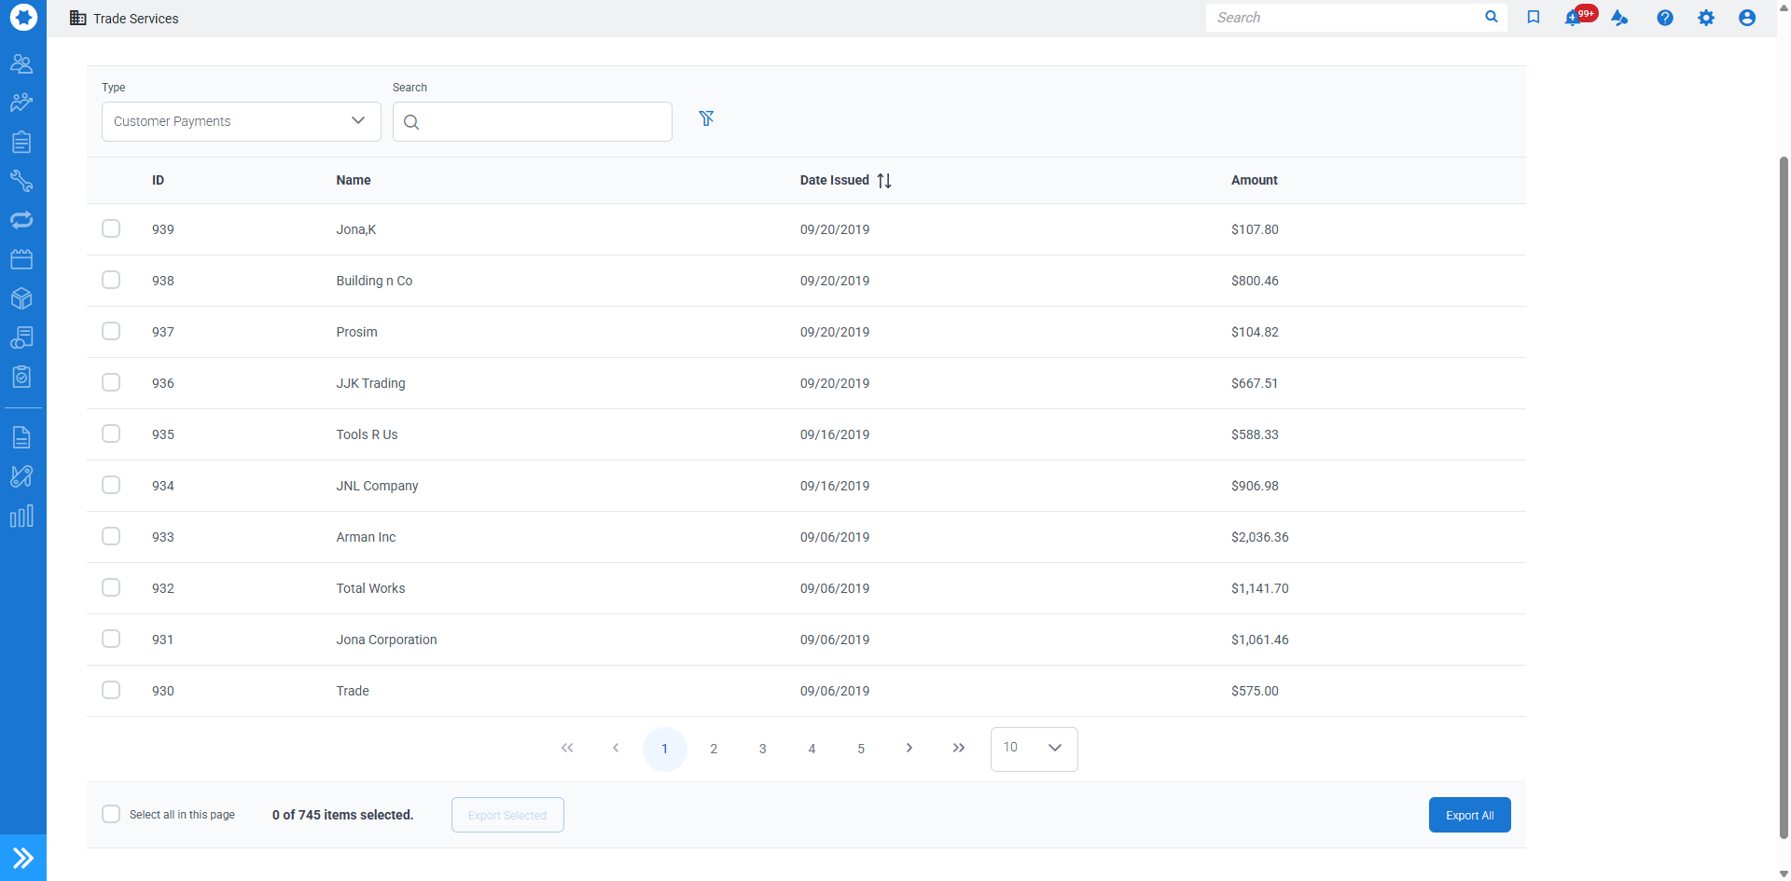This screenshot has width=1791, height=881.
Task: Open the announcements megaphone icon
Action: point(1620,18)
